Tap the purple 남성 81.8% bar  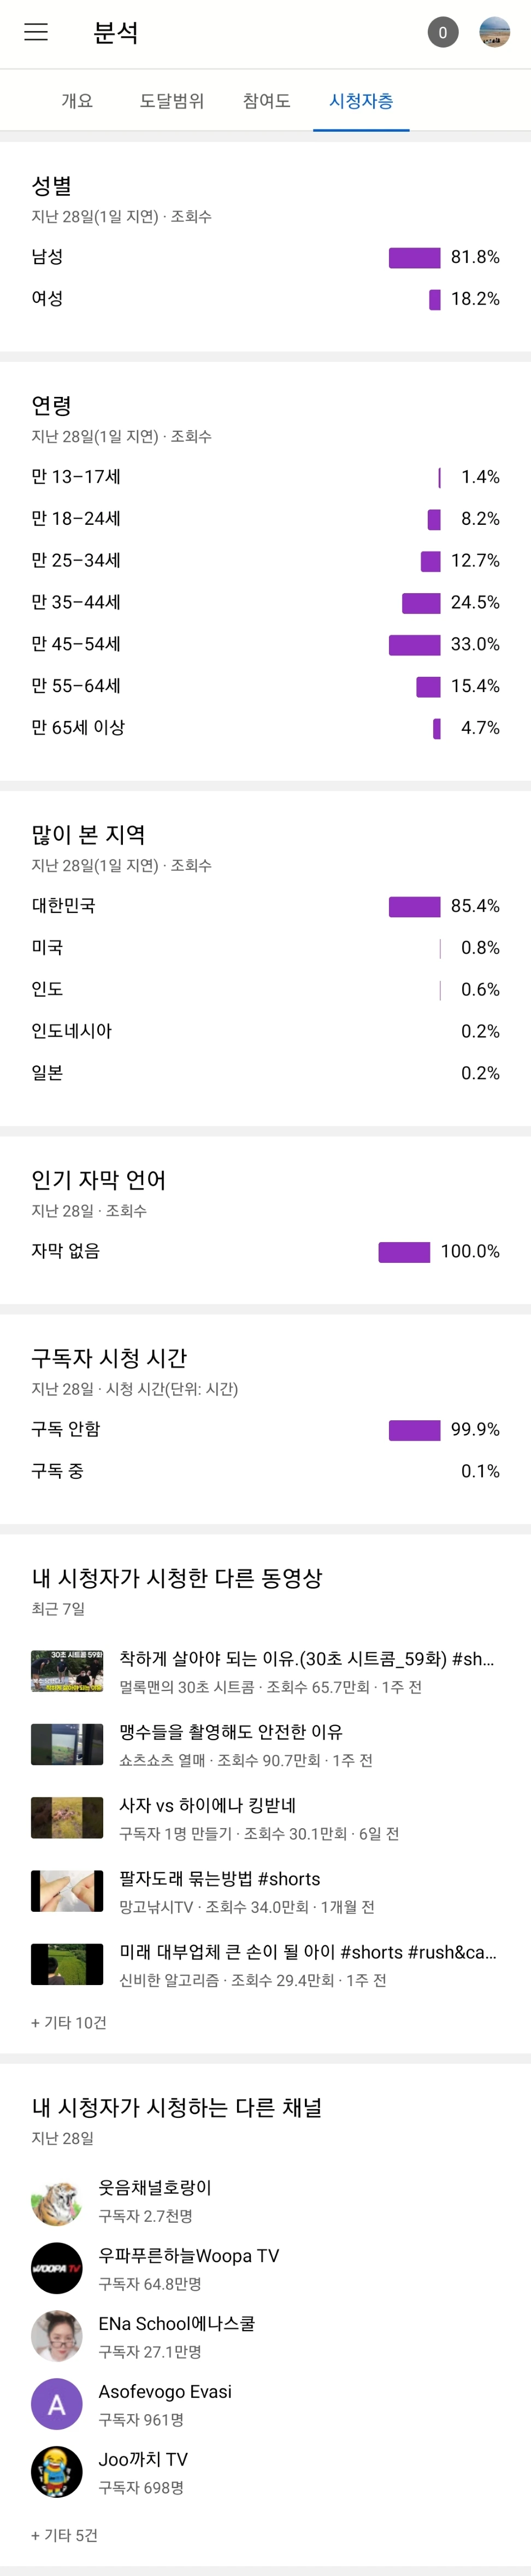[414, 258]
